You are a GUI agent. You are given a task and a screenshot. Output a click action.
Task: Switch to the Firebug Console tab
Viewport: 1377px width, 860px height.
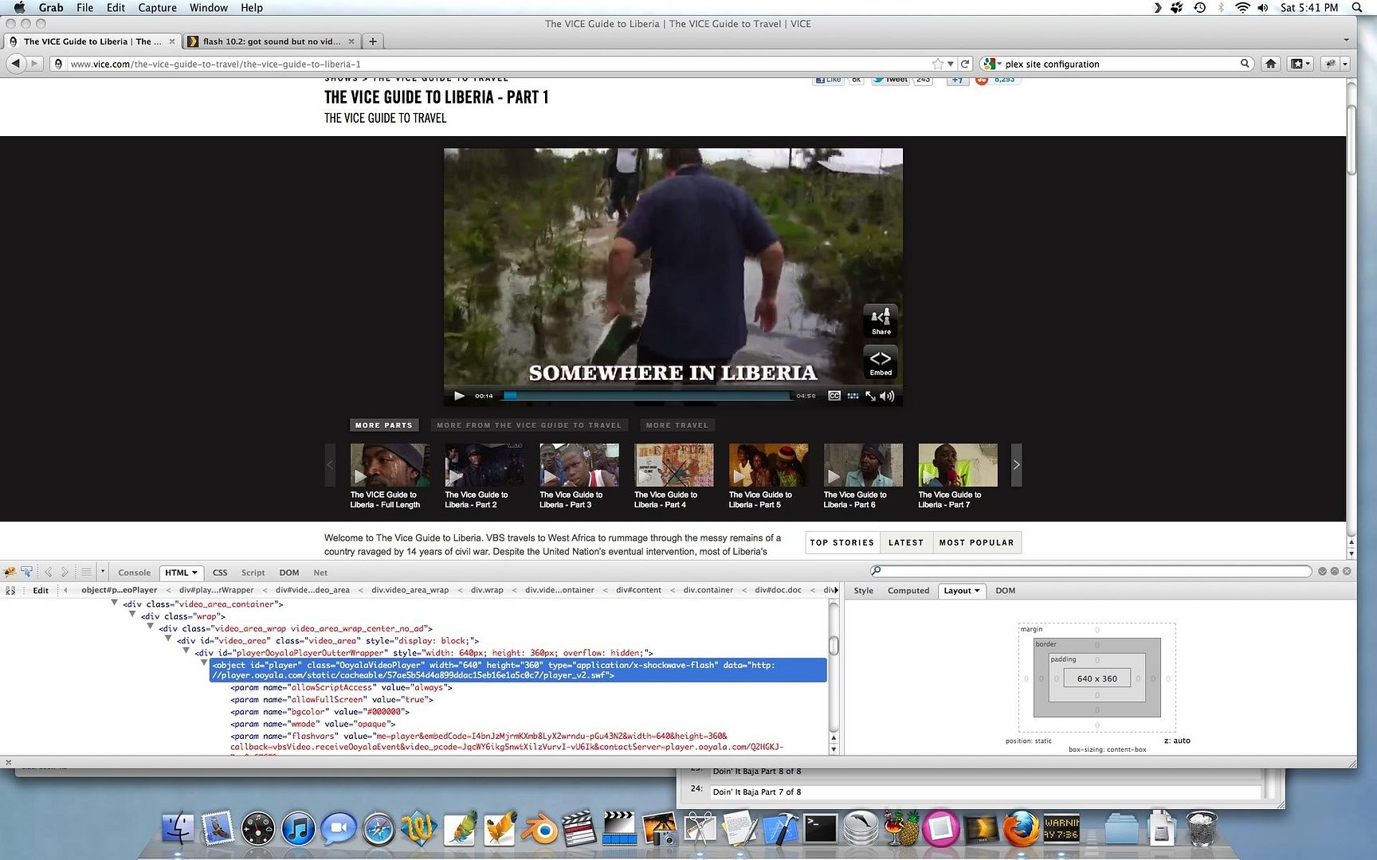pyautogui.click(x=134, y=573)
